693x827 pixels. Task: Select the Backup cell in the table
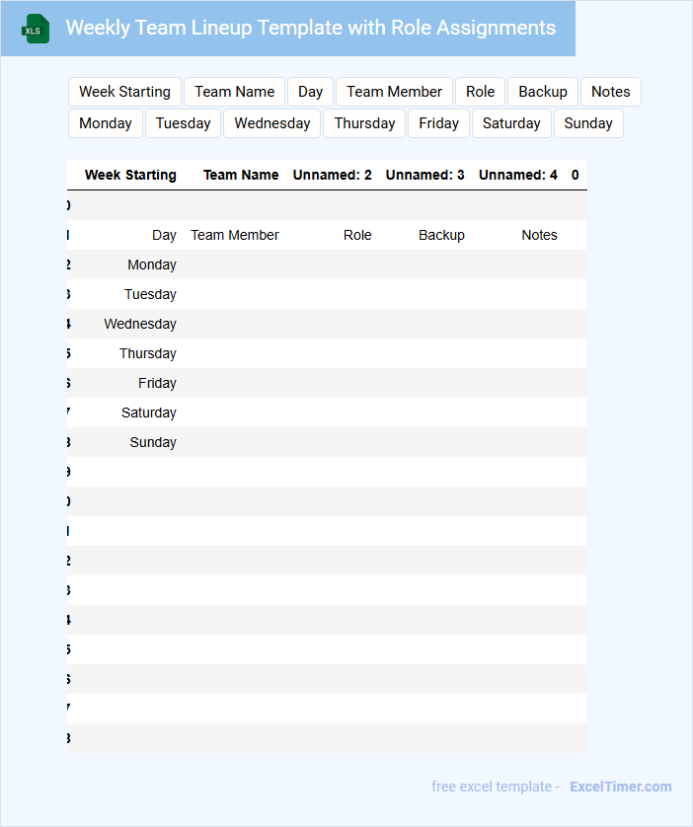(441, 235)
